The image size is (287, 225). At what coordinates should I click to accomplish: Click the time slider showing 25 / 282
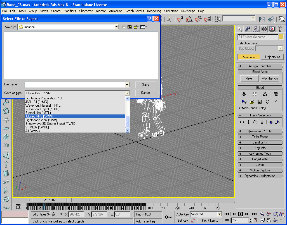point(50,200)
